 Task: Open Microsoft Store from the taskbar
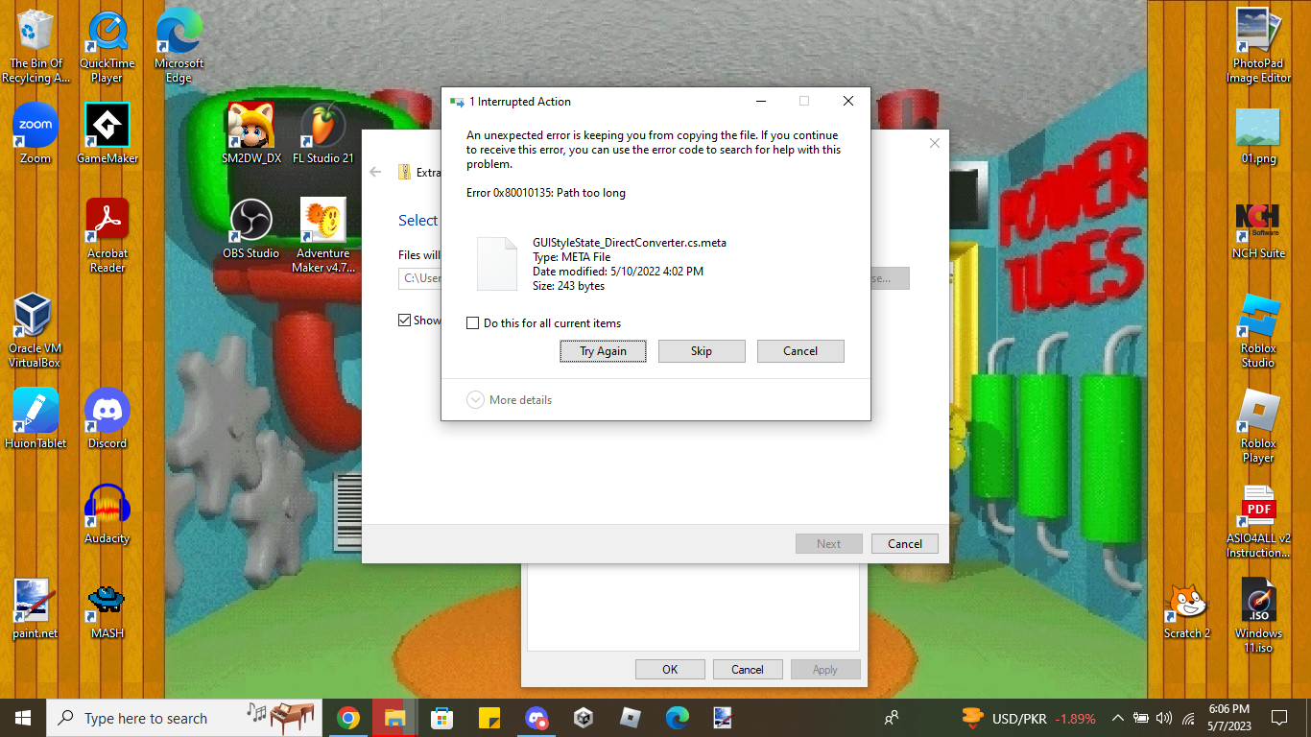click(441, 718)
